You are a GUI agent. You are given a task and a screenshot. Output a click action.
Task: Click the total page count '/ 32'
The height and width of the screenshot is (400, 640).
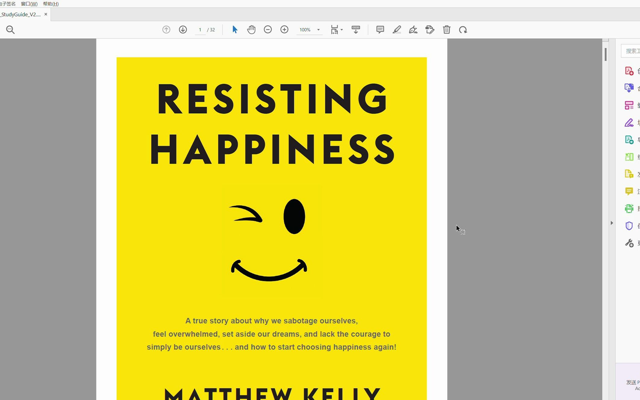point(211,30)
